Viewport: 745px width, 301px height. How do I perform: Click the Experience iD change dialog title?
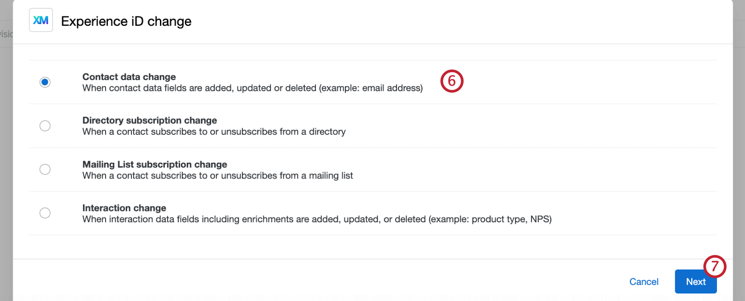pos(126,21)
